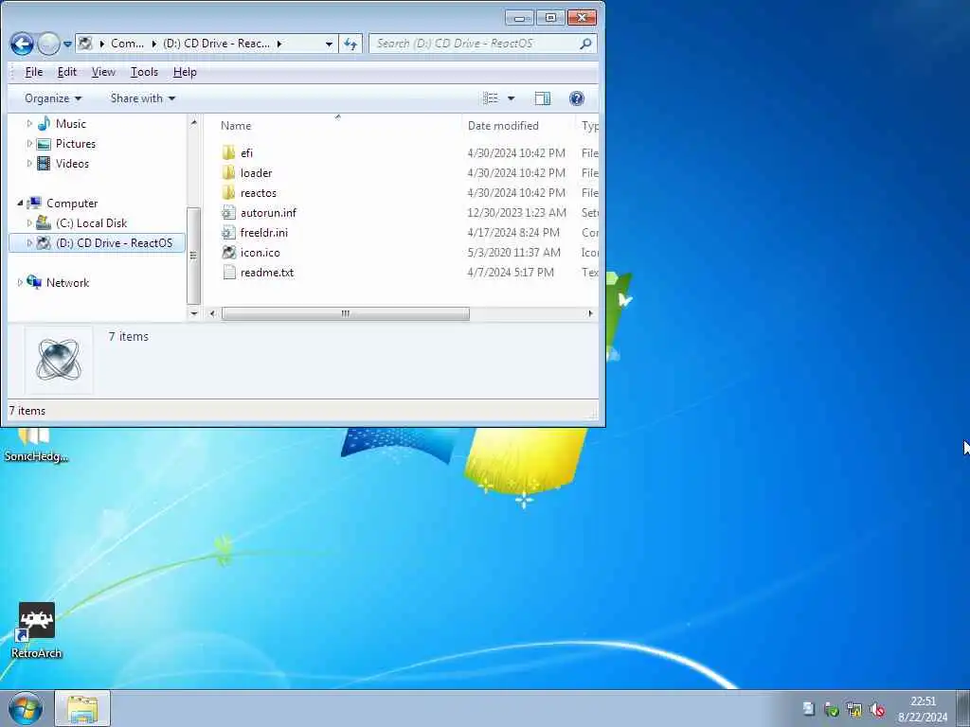Select the readme.txt file icon
The image size is (970, 727).
[x=229, y=272]
